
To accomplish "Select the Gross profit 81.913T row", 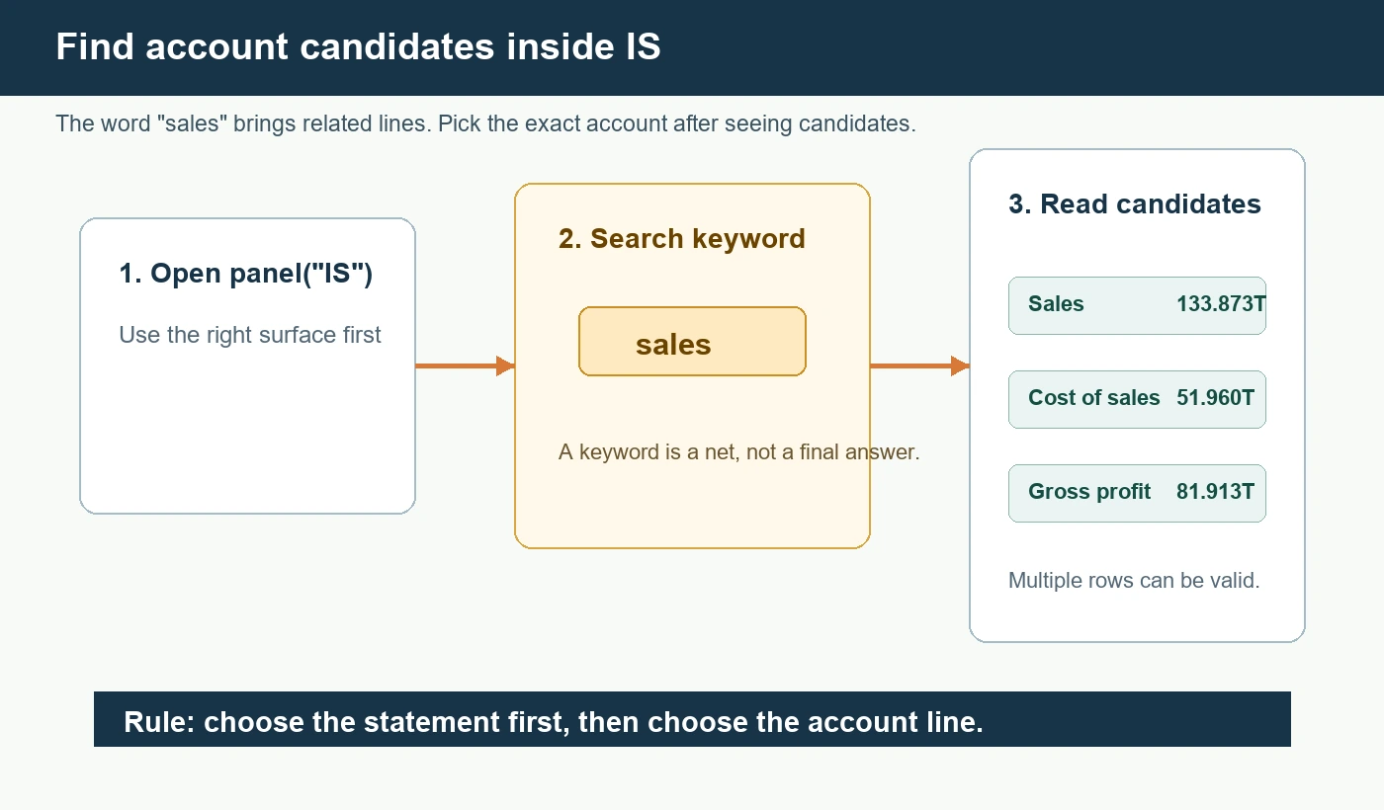I will (x=1137, y=493).
